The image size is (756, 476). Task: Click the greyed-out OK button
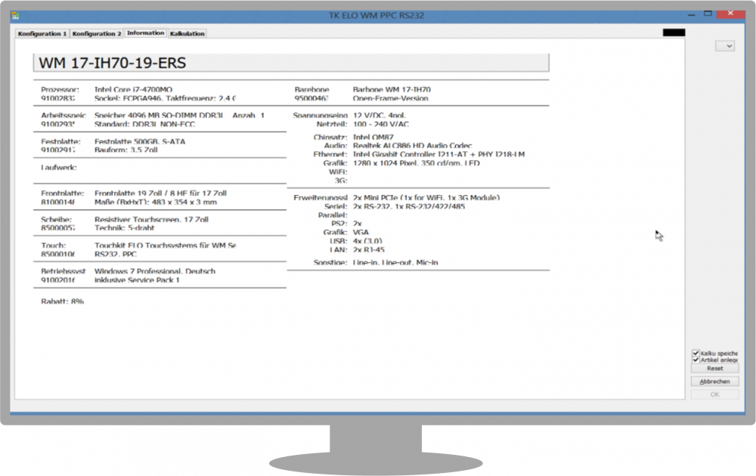[x=714, y=394]
